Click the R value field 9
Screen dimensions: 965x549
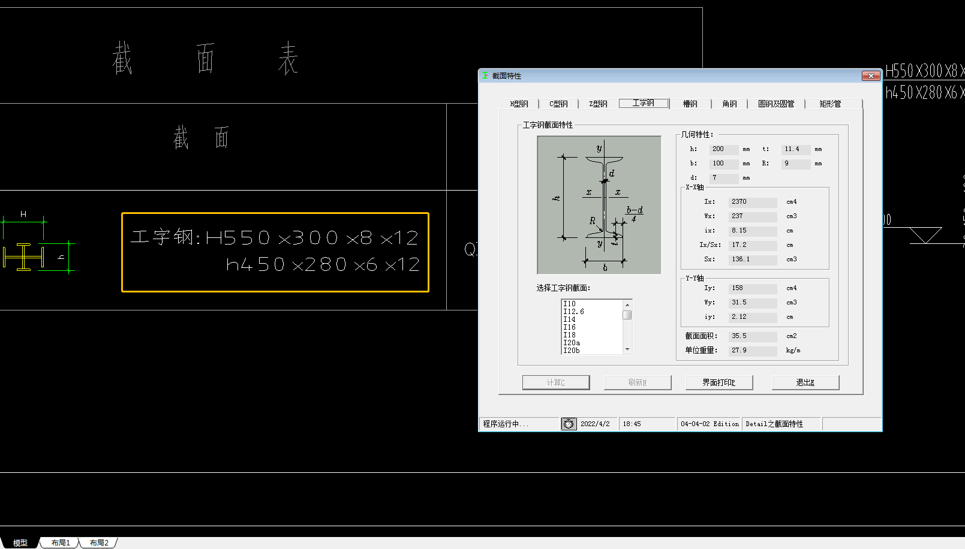tap(796, 164)
